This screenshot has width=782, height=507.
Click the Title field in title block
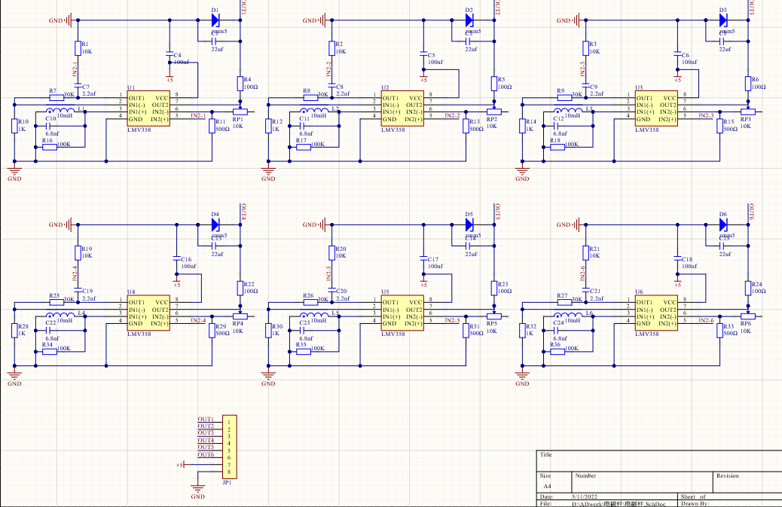tap(659, 460)
